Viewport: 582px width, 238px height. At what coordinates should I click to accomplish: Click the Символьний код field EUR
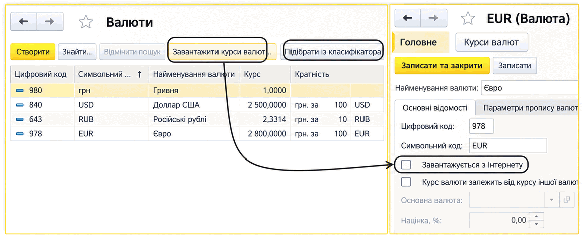508,146
